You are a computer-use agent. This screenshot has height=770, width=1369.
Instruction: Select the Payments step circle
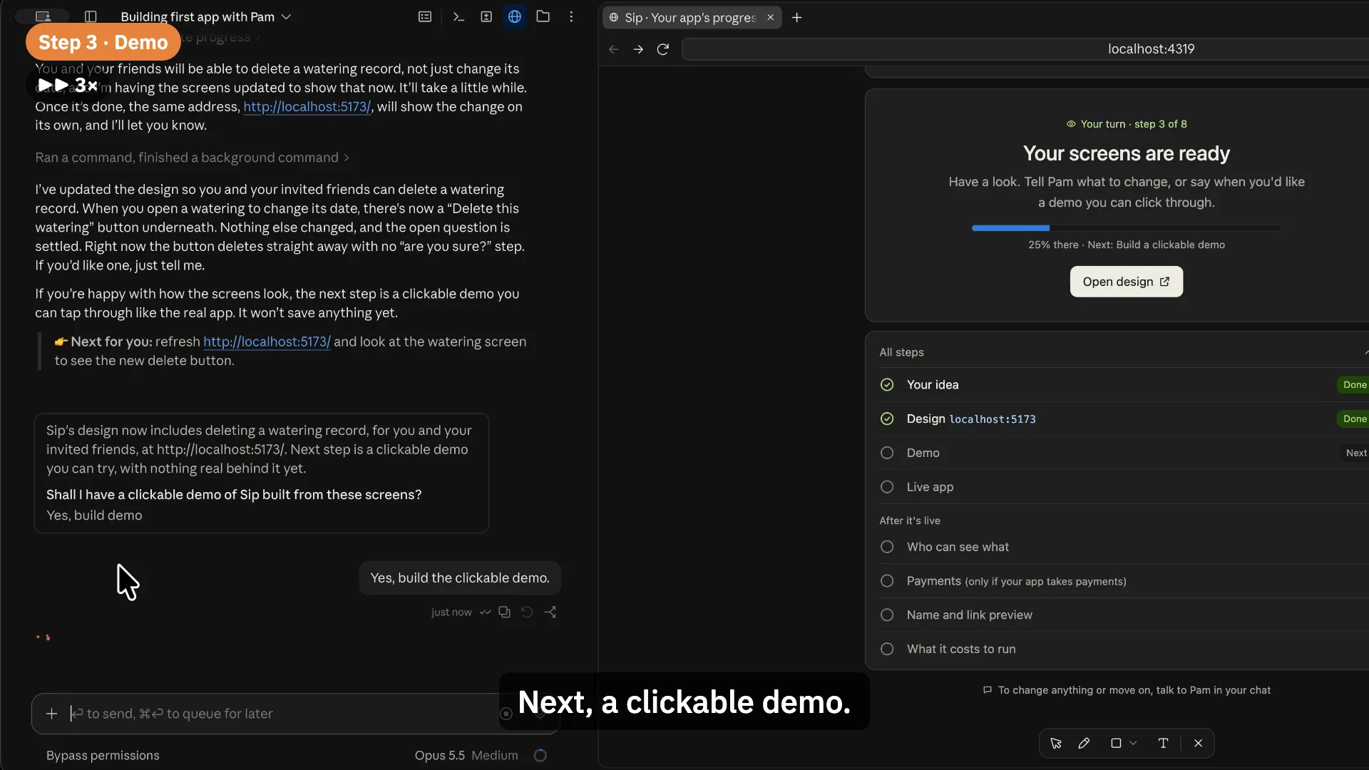coord(887,581)
